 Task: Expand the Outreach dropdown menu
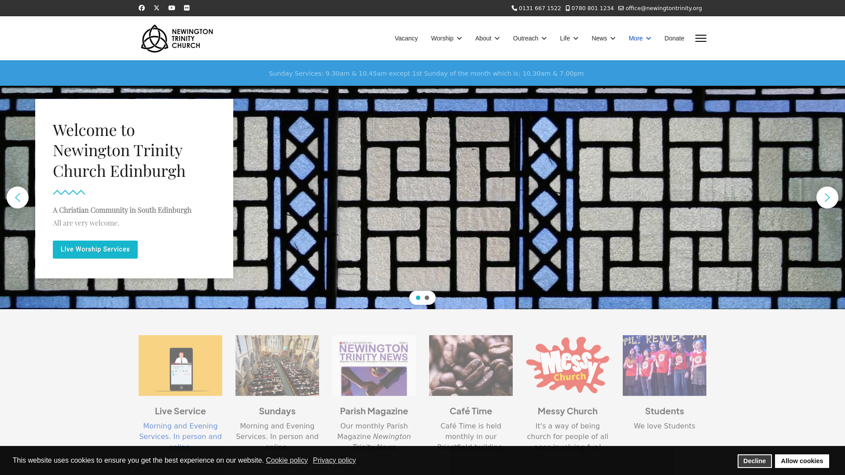[529, 38]
